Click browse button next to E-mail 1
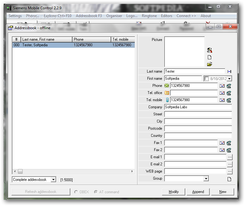This screenshot has width=245, height=206. pyautogui.click(x=230, y=157)
